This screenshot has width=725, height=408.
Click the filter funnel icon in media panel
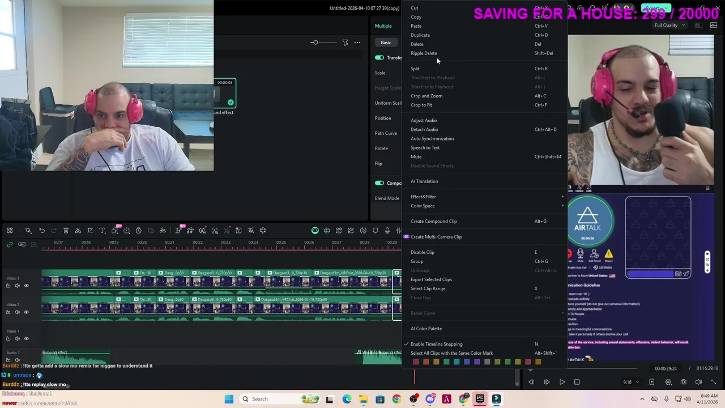tap(345, 42)
